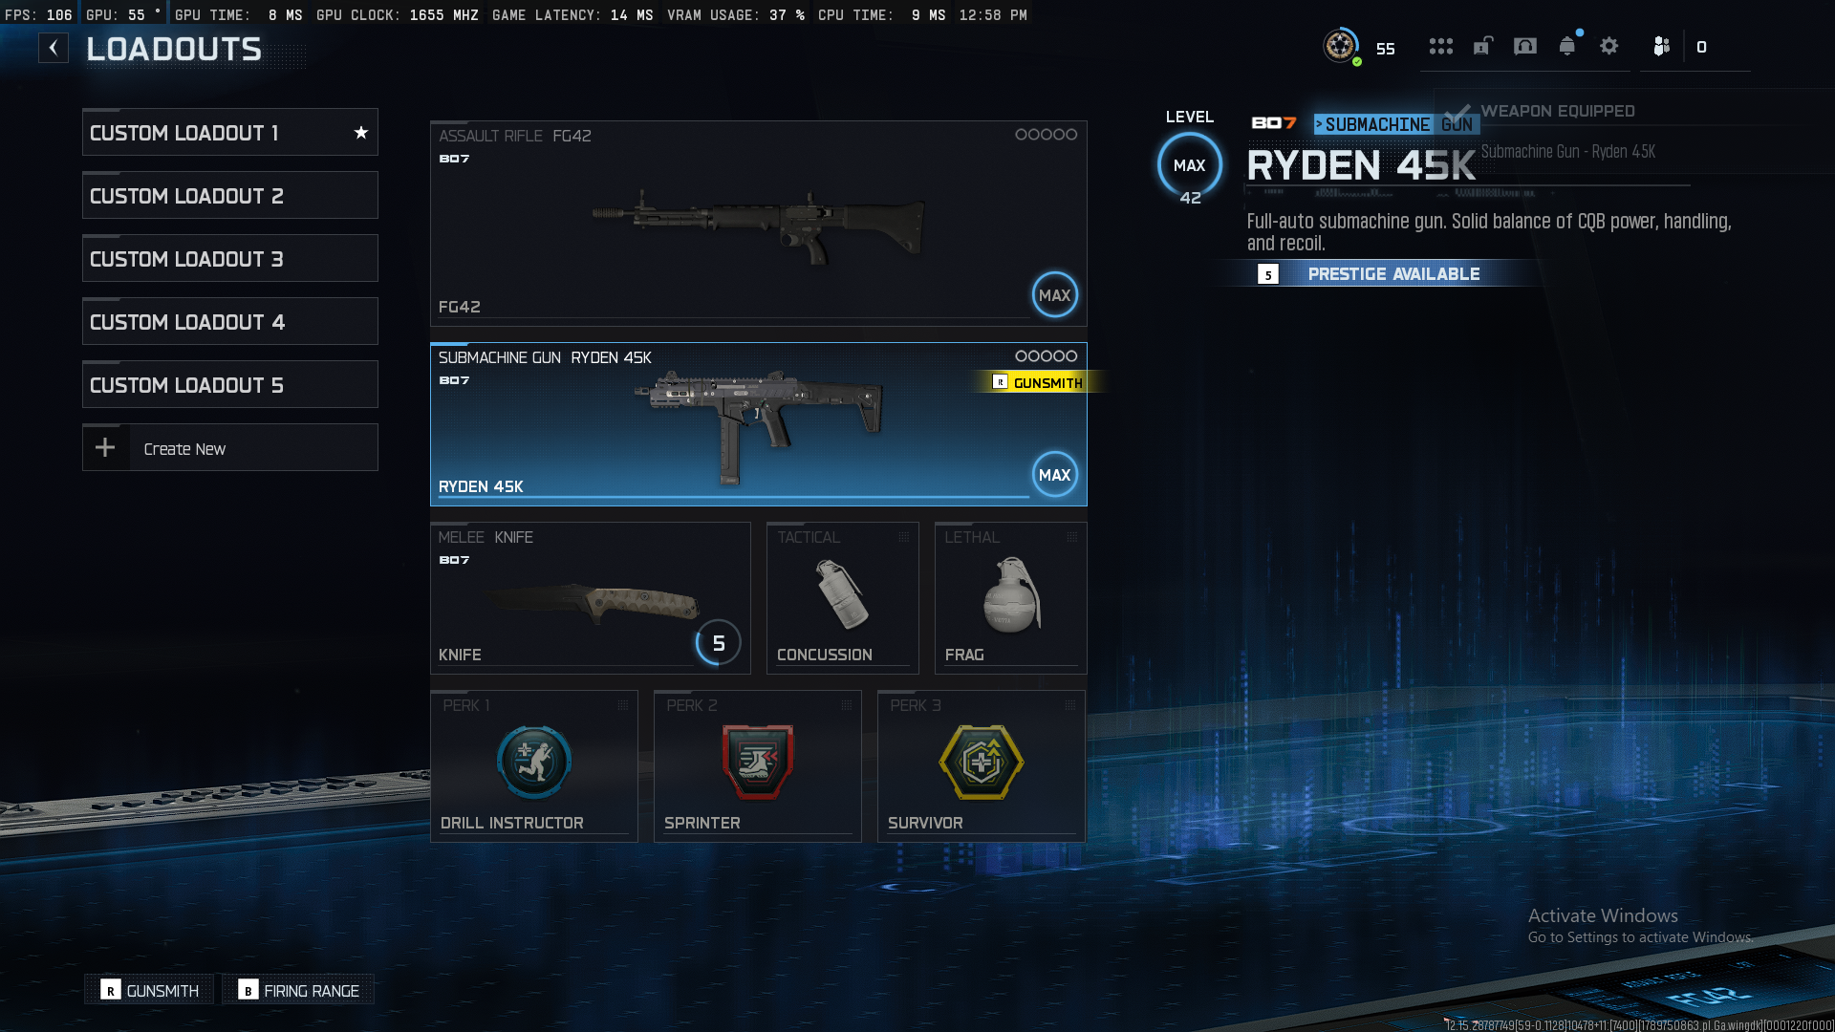Viewport: 1835px width, 1032px height.
Task: Open settings gear icon
Action: (x=1609, y=46)
